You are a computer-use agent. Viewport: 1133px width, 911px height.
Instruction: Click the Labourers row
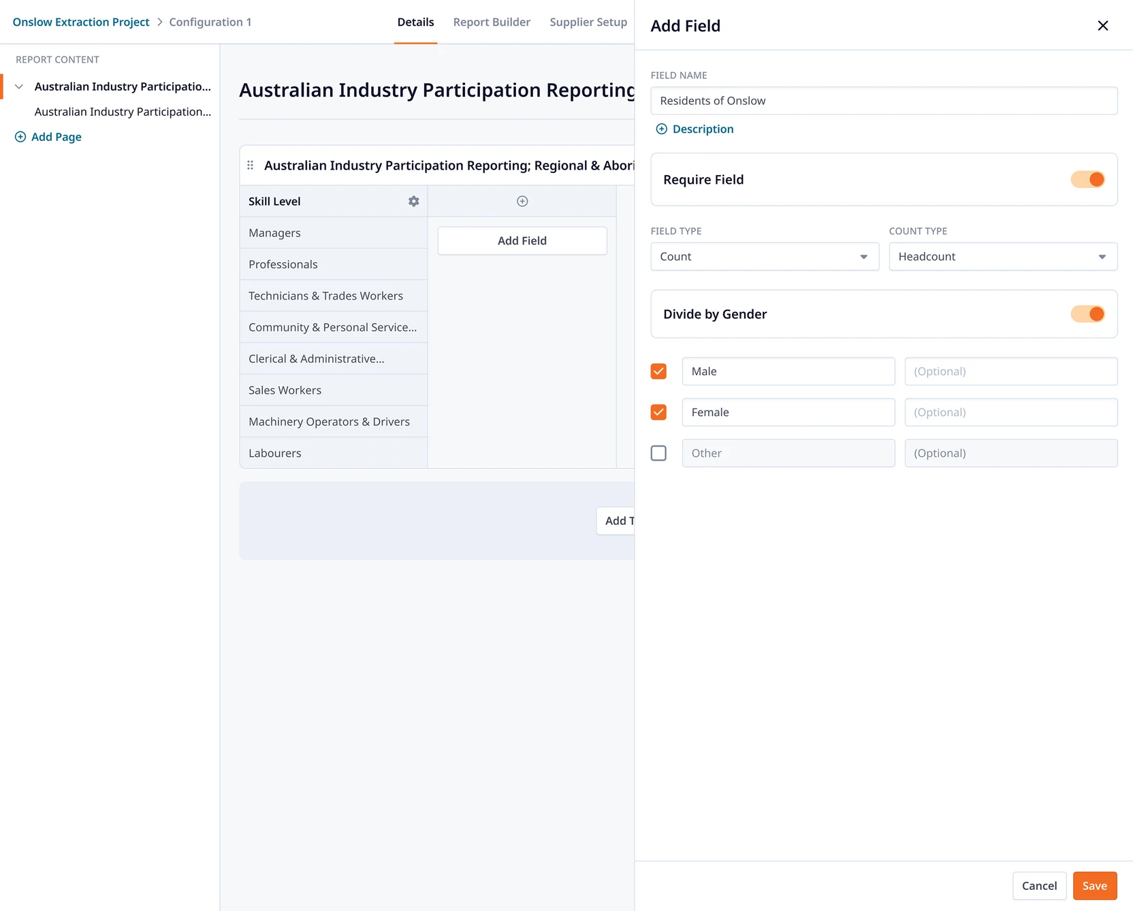(x=334, y=453)
